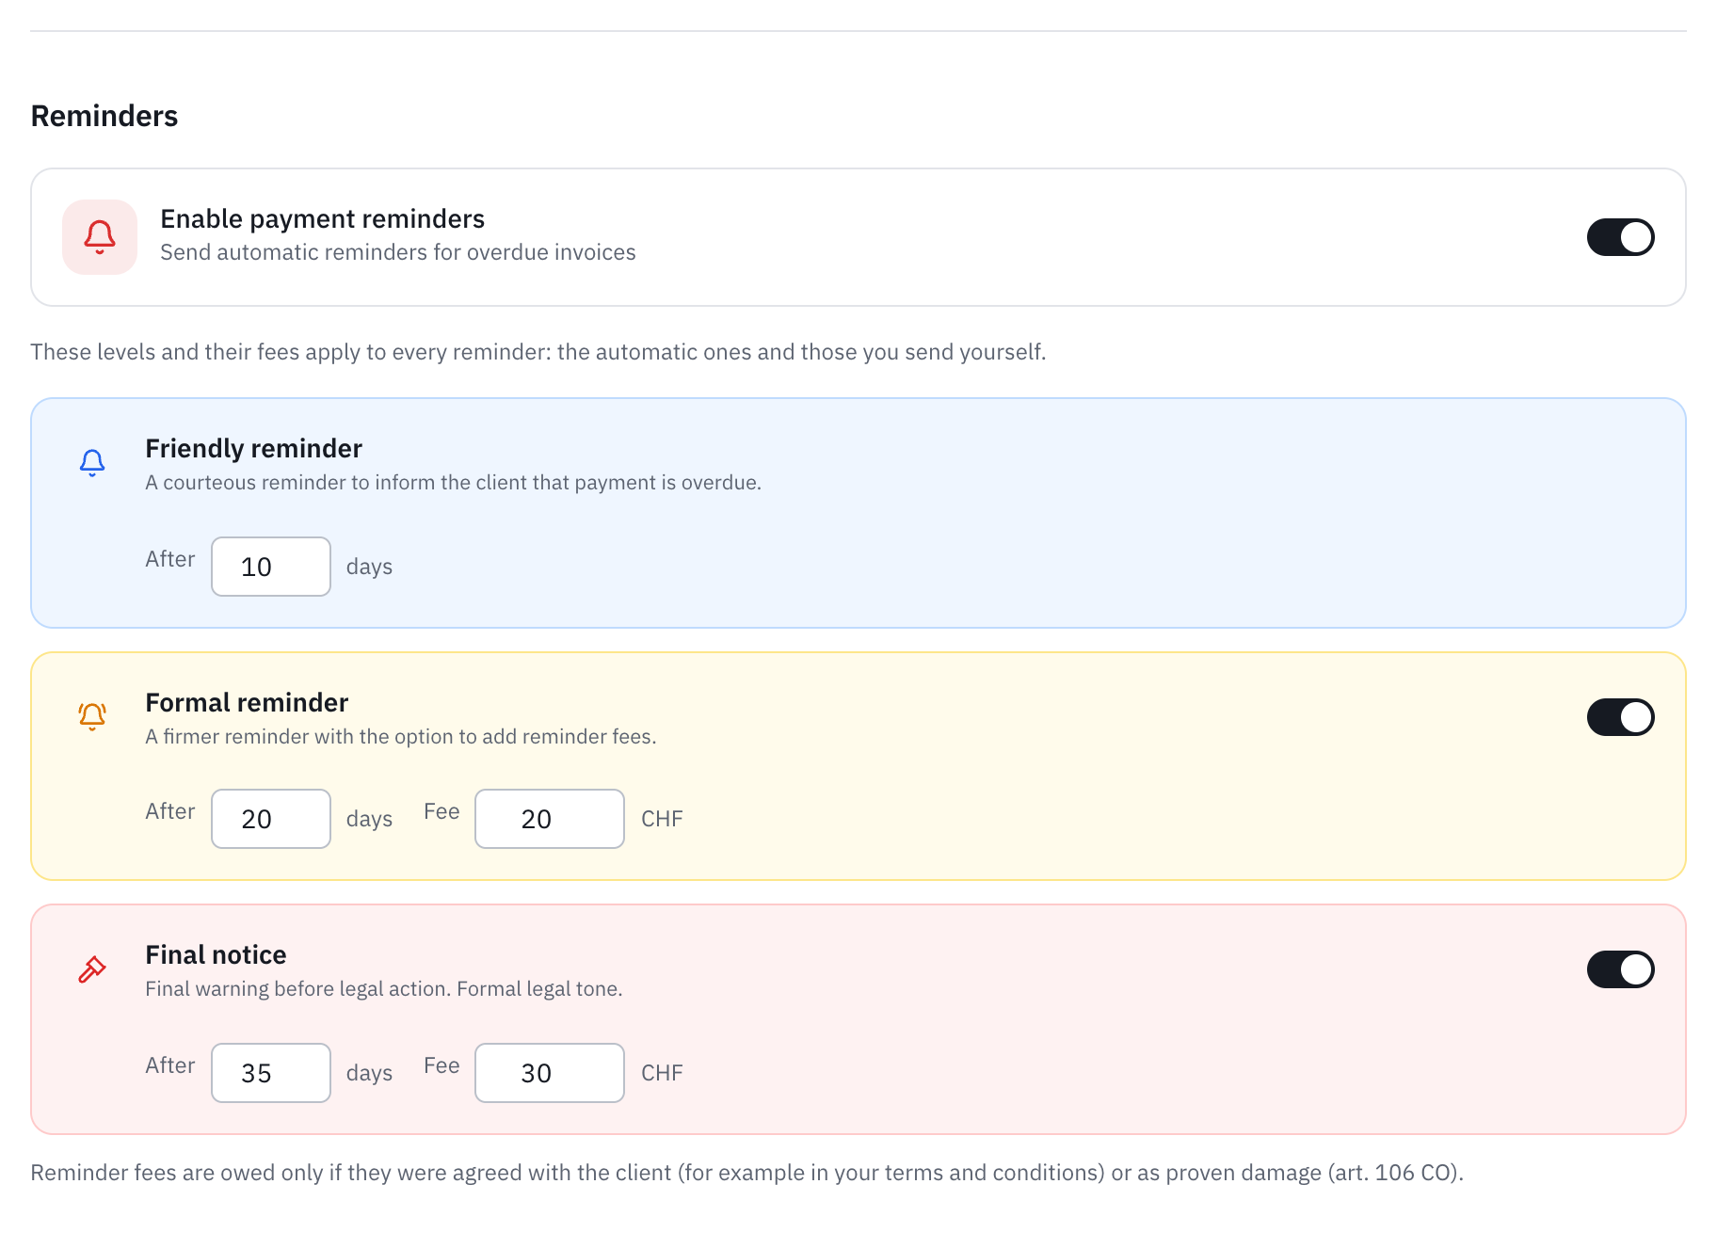Select the Formal reminder After days field
This screenshot has height=1248, width=1717.
[271, 819]
